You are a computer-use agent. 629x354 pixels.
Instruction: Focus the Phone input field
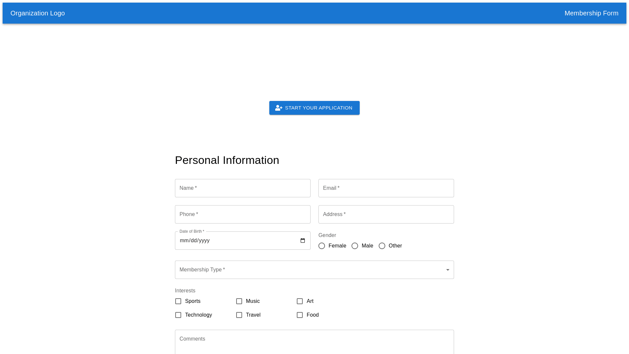coord(242,214)
